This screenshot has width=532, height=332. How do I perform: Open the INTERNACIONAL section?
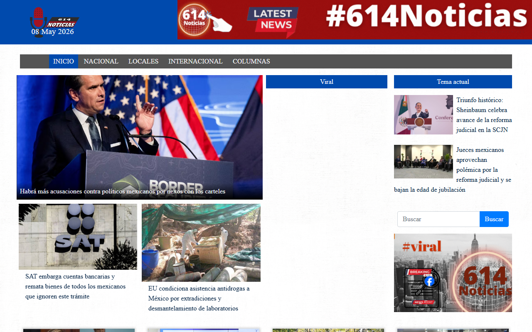(x=195, y=61)
